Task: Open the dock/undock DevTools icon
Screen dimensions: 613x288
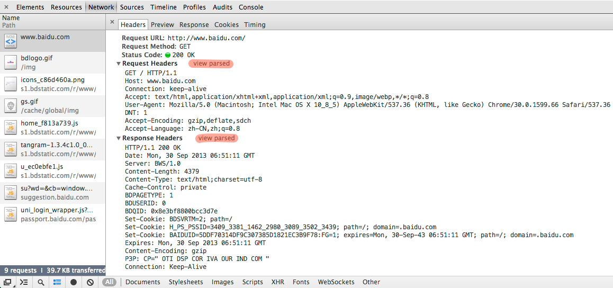Action: [8, 282]
